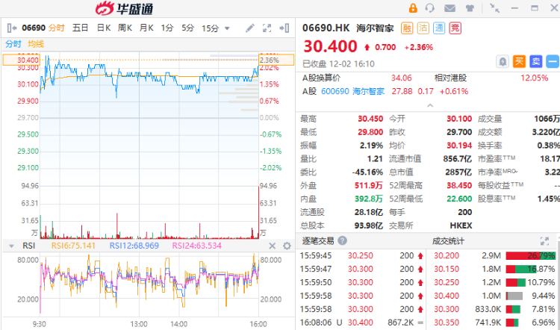The width and height of the screenshot is (560, 330).
Task: Click the 融 margin badge
Action: (x=407, y=28)
